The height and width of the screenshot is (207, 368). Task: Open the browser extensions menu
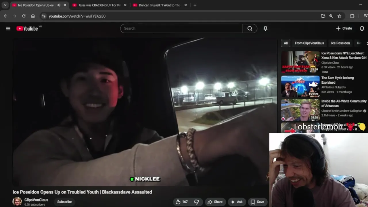(x=352, y=16)
